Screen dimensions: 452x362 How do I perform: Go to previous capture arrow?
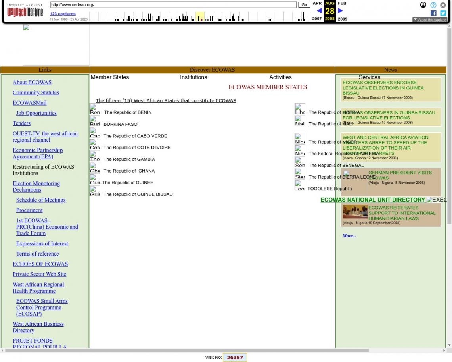coord(319,11)
